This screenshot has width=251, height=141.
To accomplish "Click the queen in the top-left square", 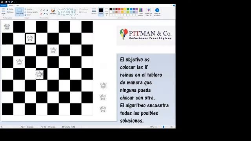I will click(x=7, y=27).
